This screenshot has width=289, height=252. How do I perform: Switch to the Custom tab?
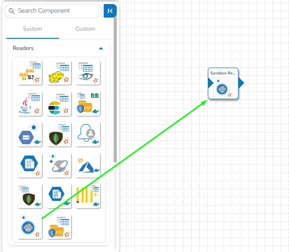pyautogui.click(x=85, y=29)
